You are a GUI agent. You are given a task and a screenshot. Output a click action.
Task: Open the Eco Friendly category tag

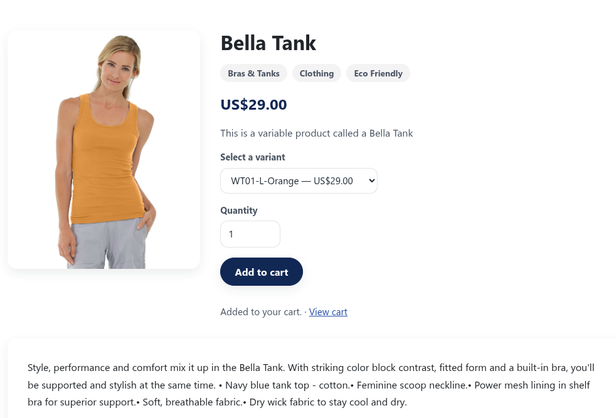[x=378, y=73]
